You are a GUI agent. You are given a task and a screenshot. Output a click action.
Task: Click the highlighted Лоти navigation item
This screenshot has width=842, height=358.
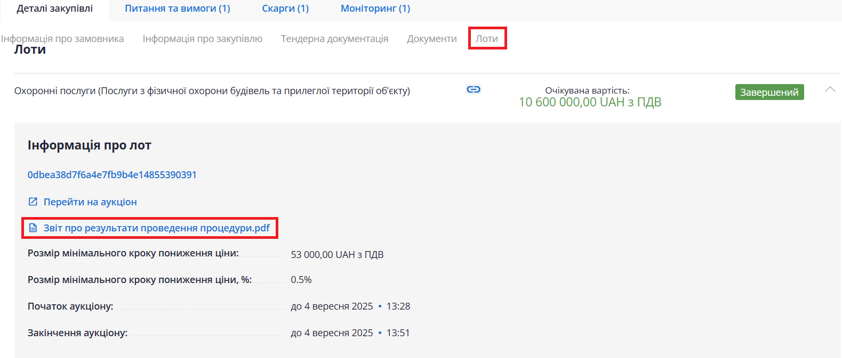[487, 39]
